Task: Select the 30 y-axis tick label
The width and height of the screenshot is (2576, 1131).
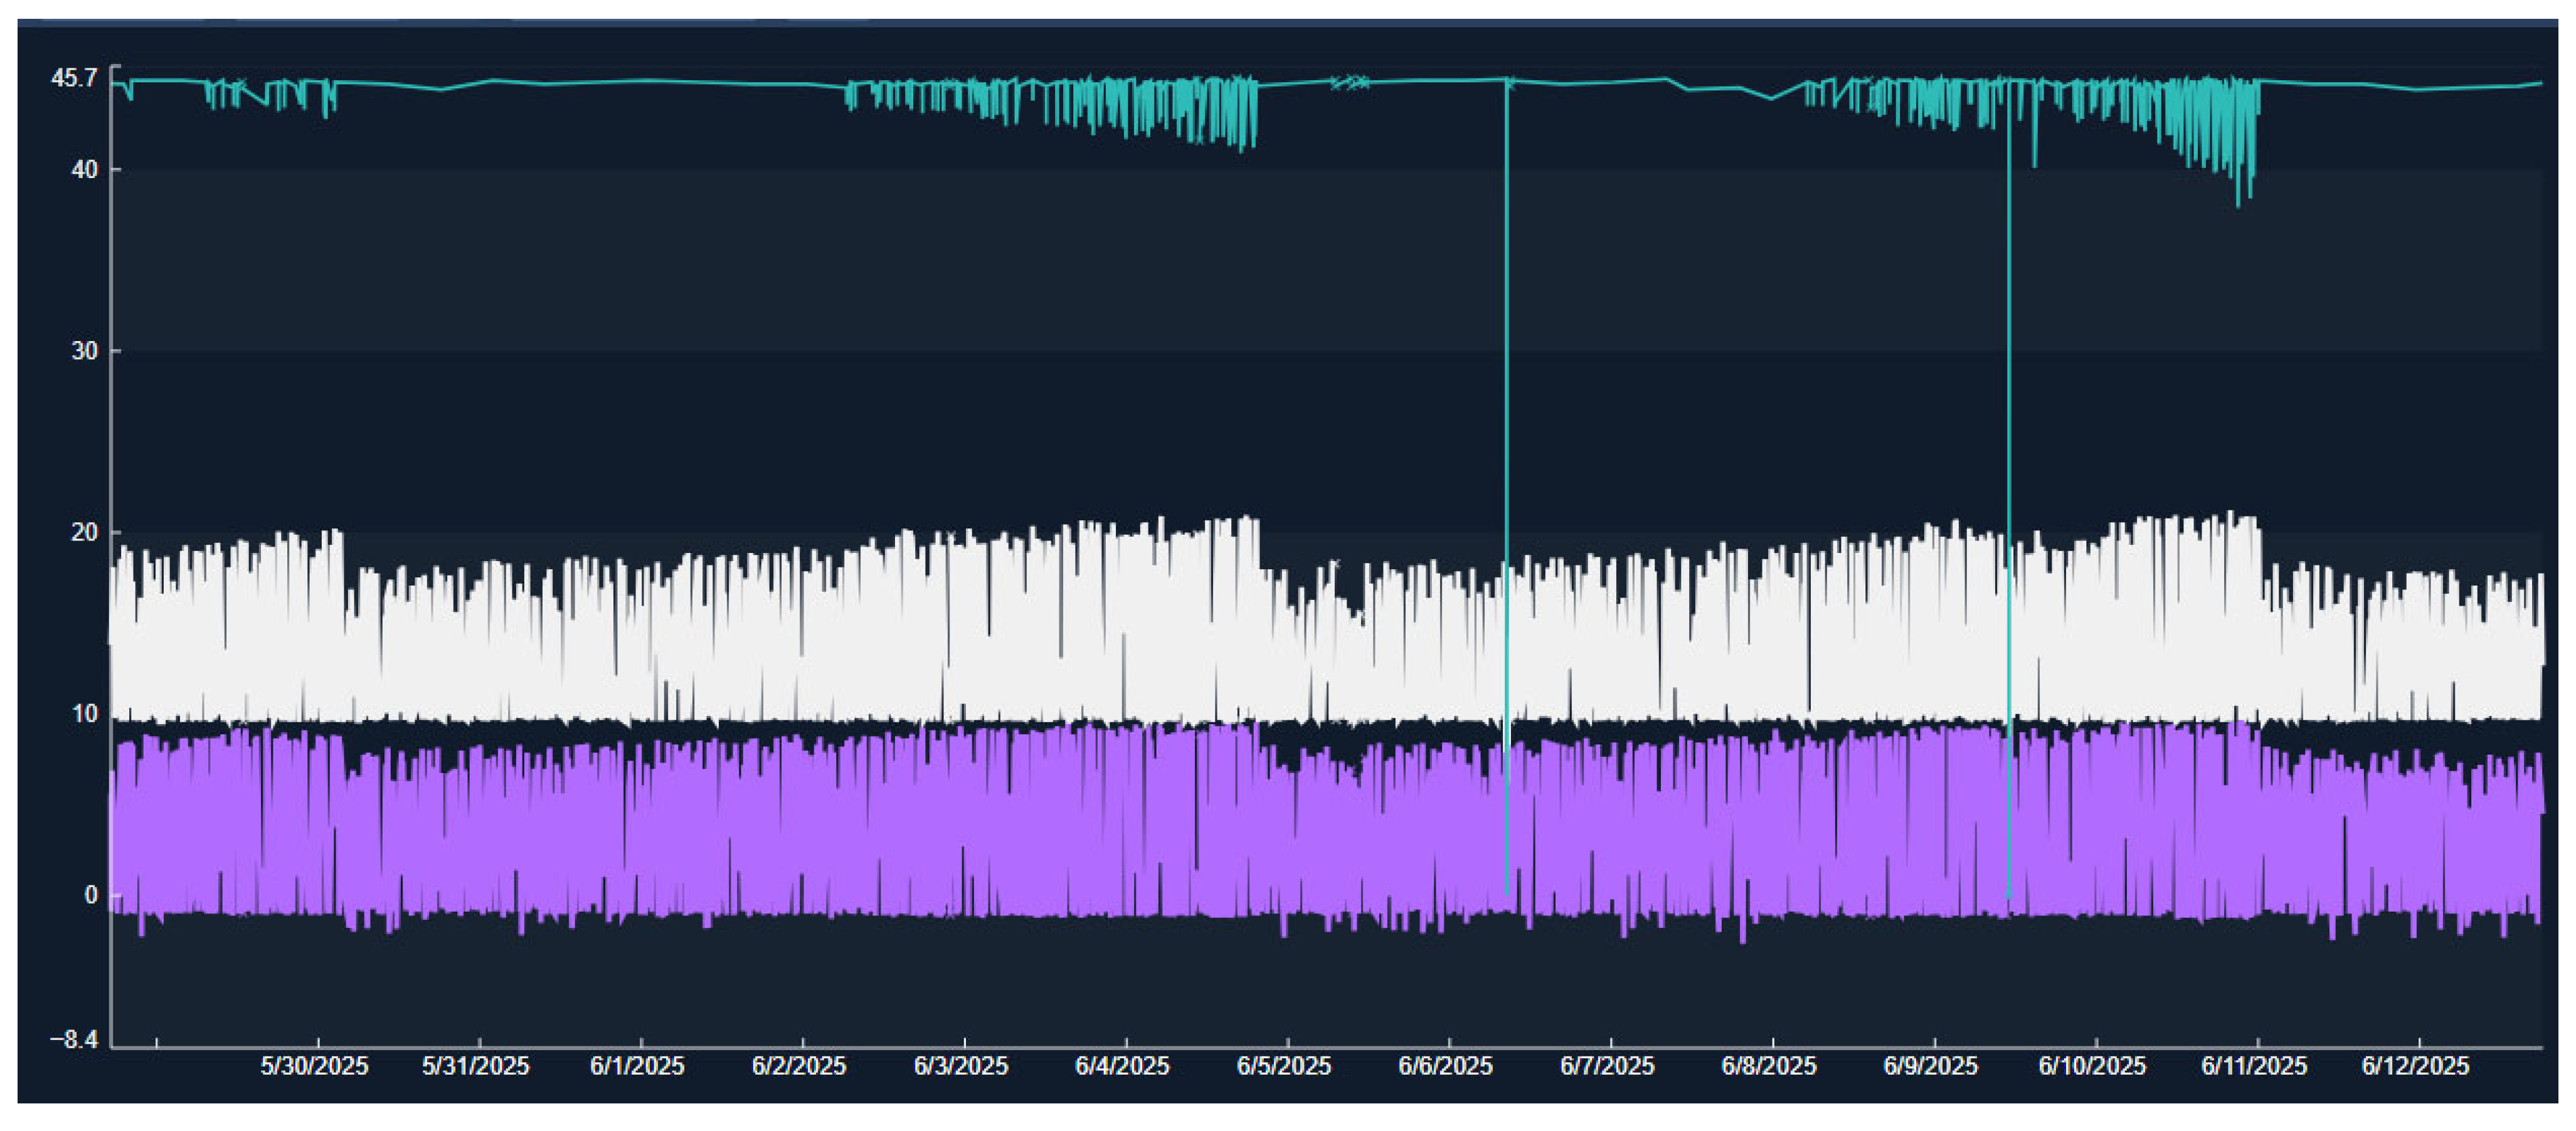Action: (x=84, y=352)
